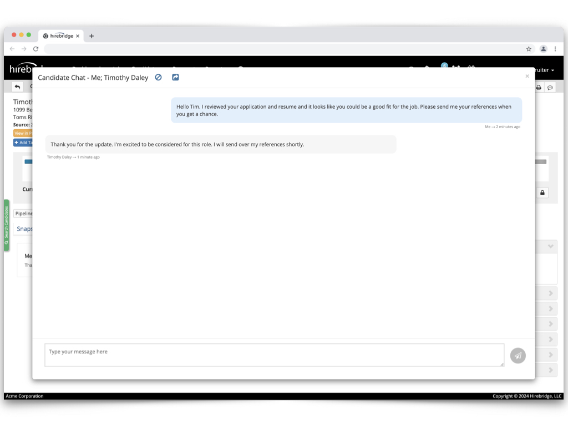Open the browser profile avatar icon
568x426 pixels.
coord(544,49)
